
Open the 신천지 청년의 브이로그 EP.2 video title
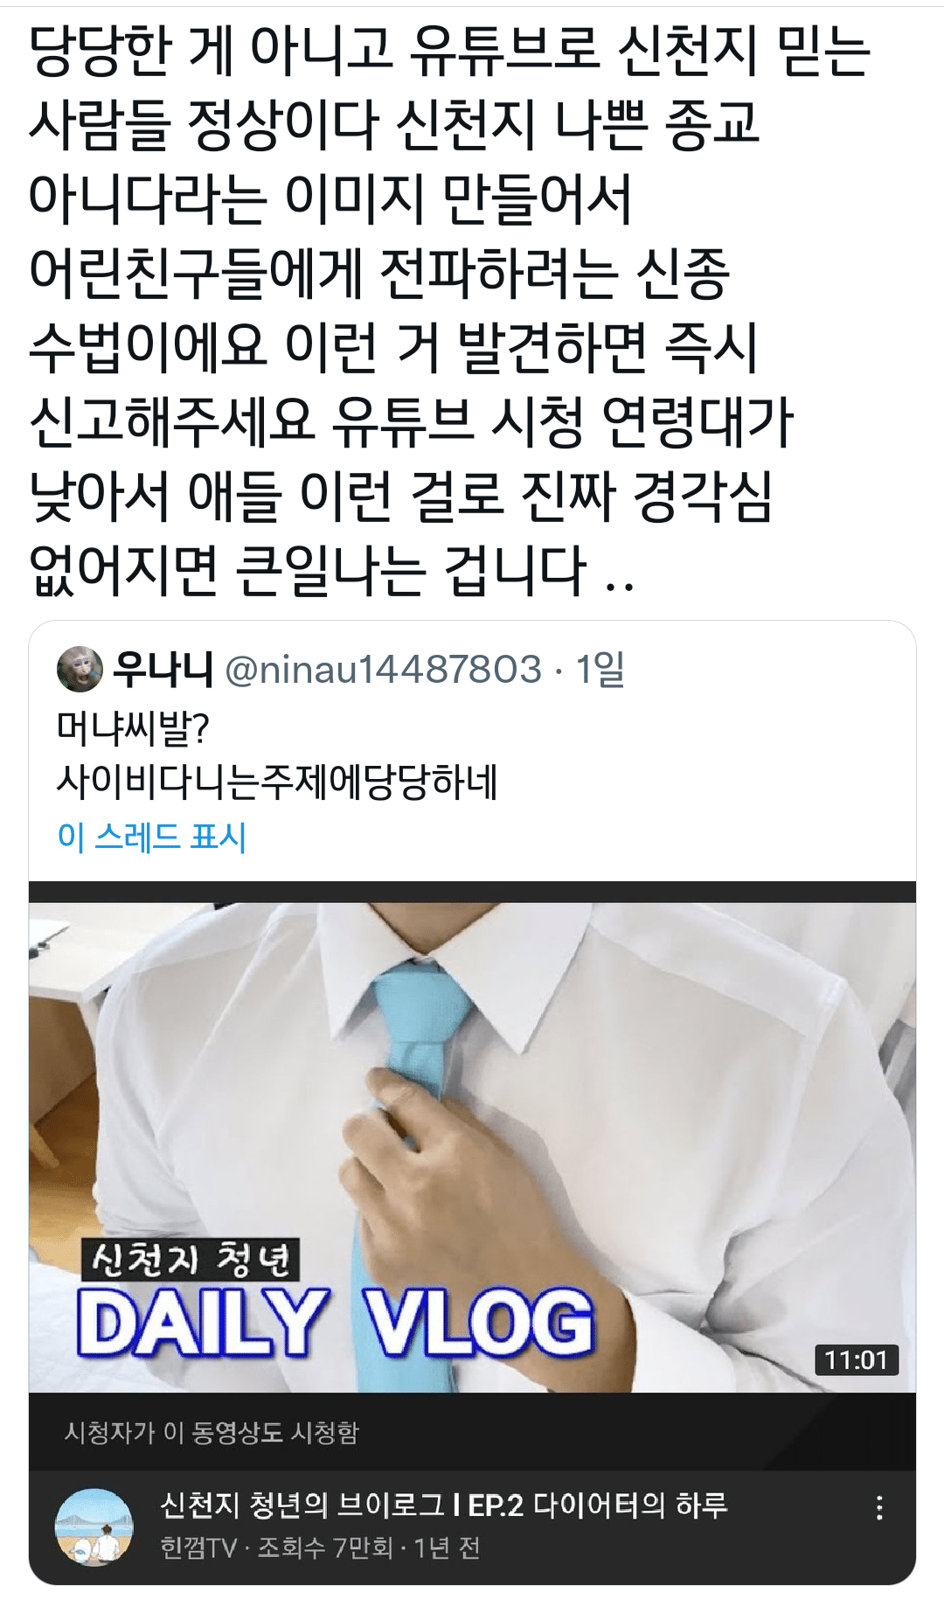coord(443,1505)
